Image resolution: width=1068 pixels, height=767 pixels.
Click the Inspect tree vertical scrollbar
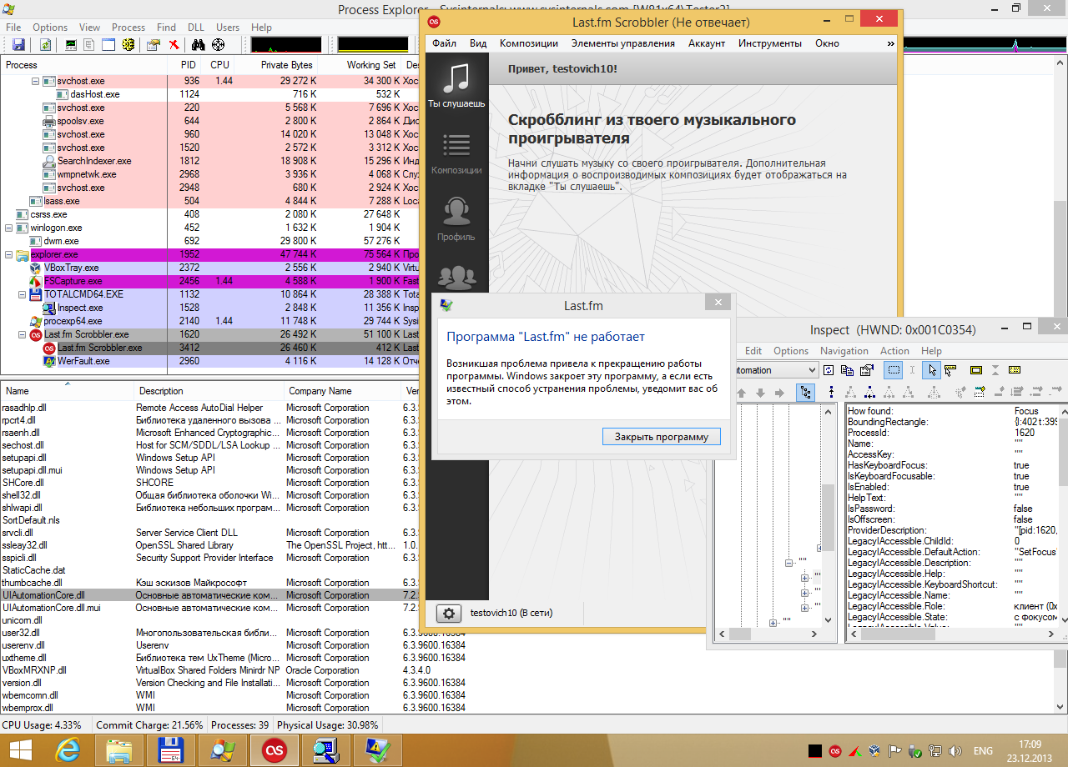(828, 515)
